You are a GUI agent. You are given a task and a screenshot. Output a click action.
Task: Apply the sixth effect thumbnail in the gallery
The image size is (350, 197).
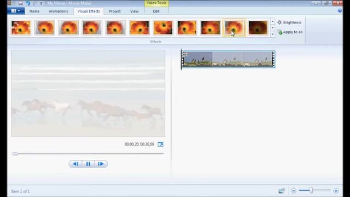[x=139, y=27]
